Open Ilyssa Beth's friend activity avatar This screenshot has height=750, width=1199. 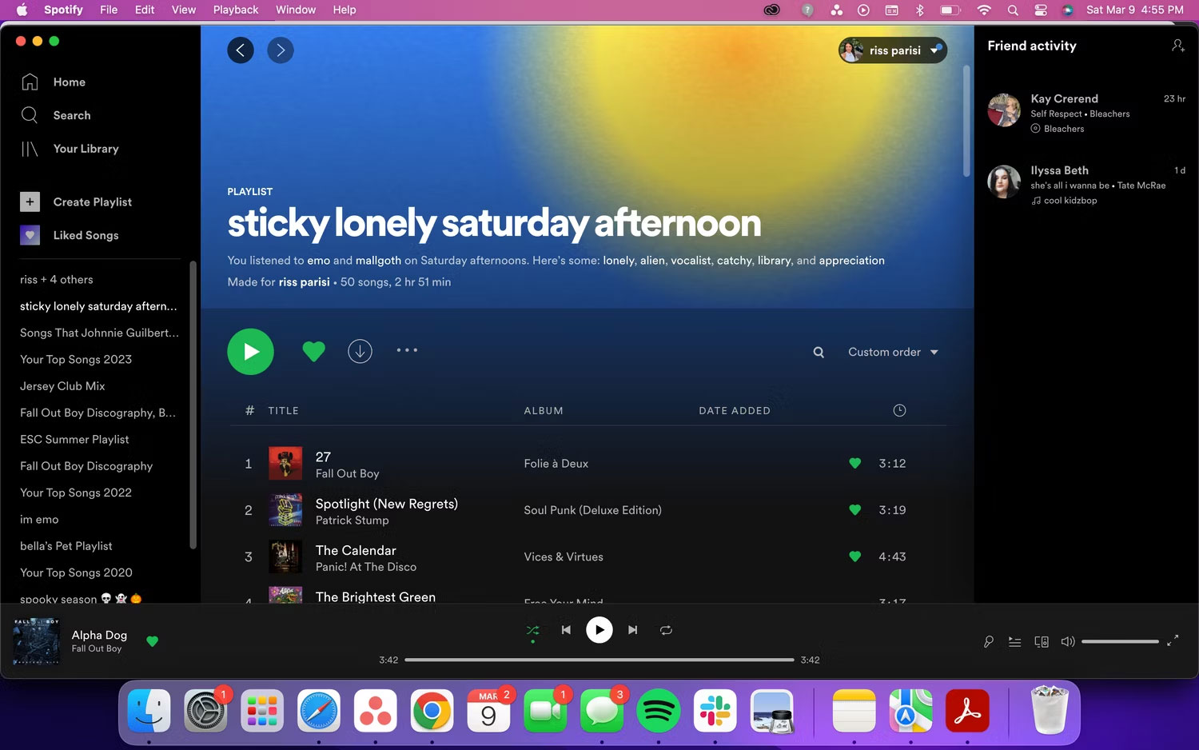point(1004,182)
